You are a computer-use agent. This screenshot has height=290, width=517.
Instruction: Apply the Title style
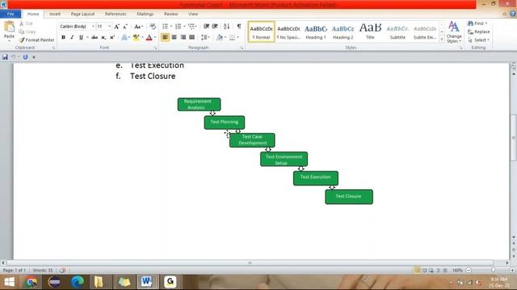[x=370, y=32]
